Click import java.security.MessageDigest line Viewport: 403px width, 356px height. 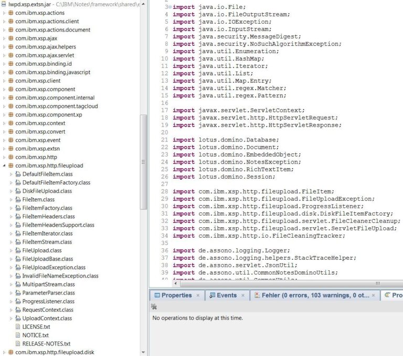coord(237,37)
